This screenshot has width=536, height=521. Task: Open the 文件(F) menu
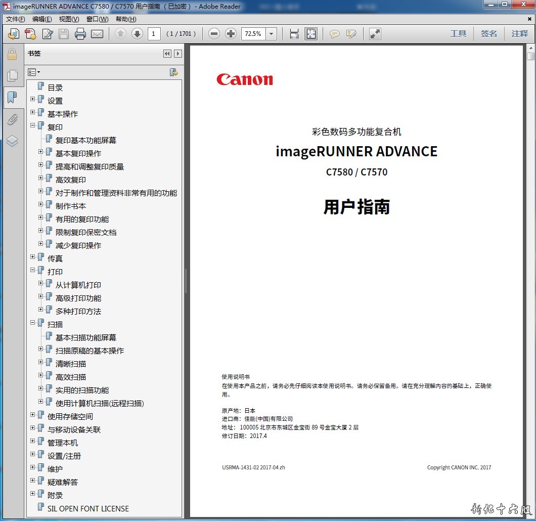click(15, 19)
